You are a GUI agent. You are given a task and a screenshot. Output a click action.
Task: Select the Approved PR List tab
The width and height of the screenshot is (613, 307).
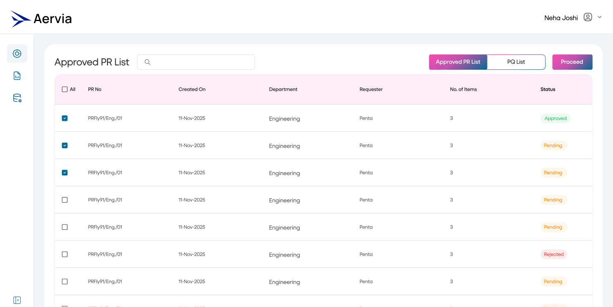[x=458, y=61]
